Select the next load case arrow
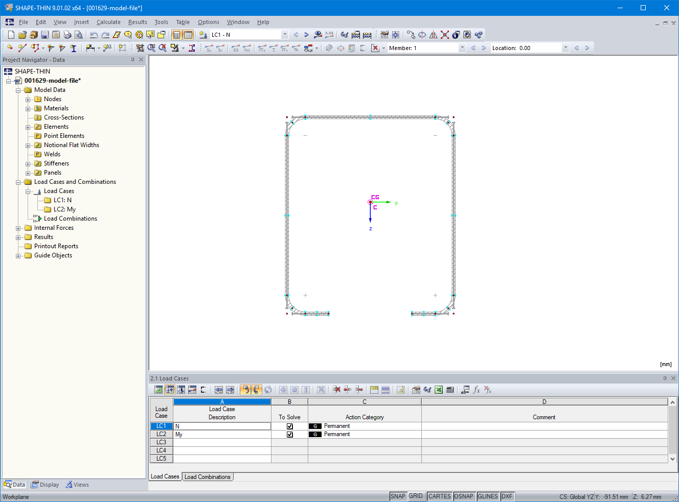Viewport: 679px width, 502px height. coord(306,35)
